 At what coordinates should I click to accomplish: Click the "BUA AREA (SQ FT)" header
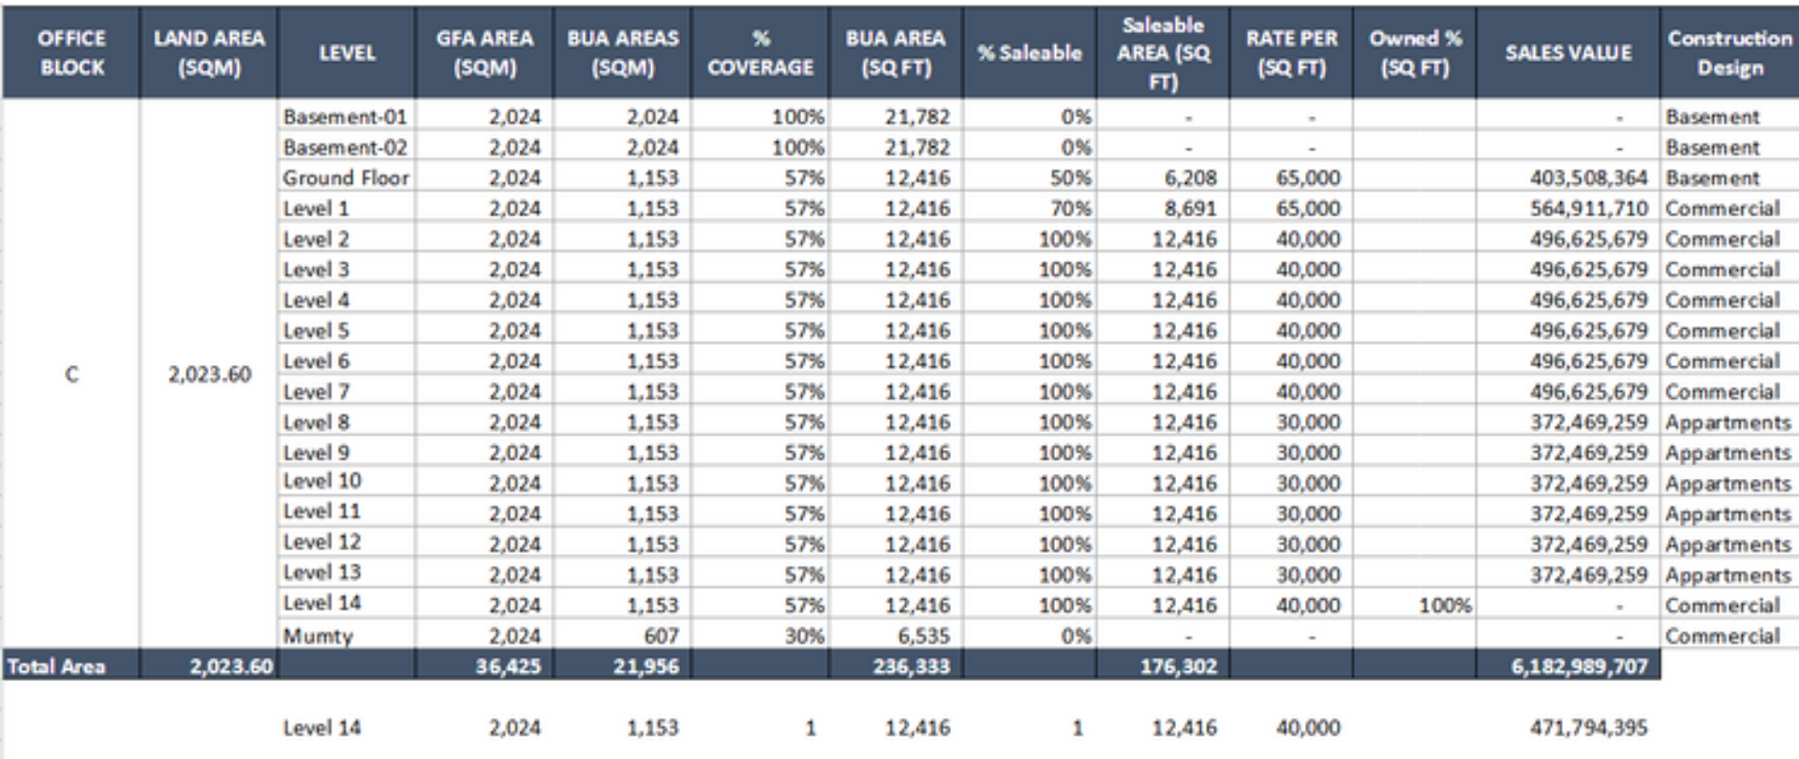pyautogui.click(x=896, y=52)
